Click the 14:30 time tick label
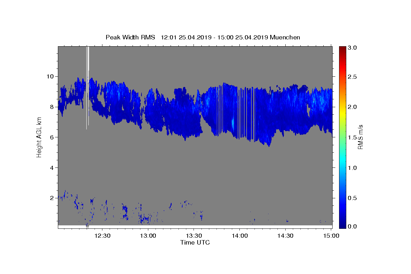 pyautogui.click(x=285, y=236)
